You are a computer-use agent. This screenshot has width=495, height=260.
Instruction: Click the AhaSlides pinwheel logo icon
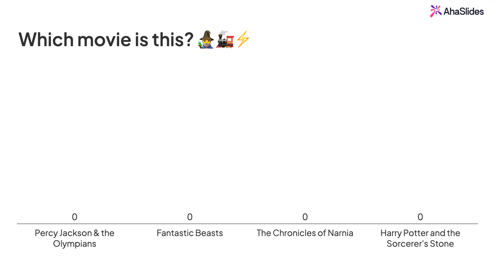click(436, 11)
